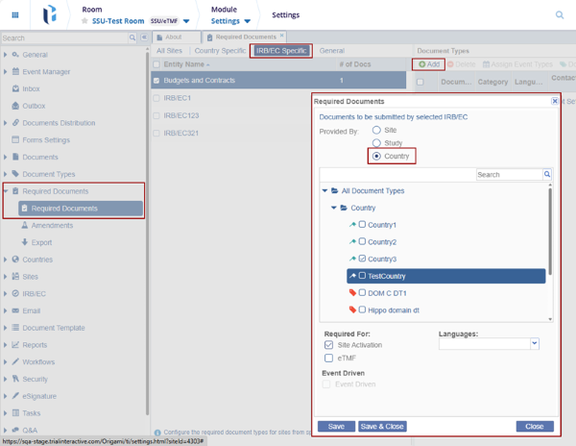Collapse the All Document Types tree node
The height and width of the screenshot is (446, 576).
click(324, 190)
